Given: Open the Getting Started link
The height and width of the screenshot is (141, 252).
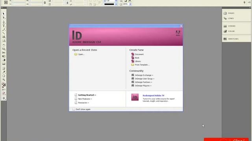Looking at the screenshot, I should tap(85, 95).
